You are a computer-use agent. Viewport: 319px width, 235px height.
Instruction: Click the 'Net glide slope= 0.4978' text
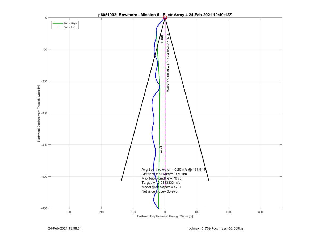point(159,191)
